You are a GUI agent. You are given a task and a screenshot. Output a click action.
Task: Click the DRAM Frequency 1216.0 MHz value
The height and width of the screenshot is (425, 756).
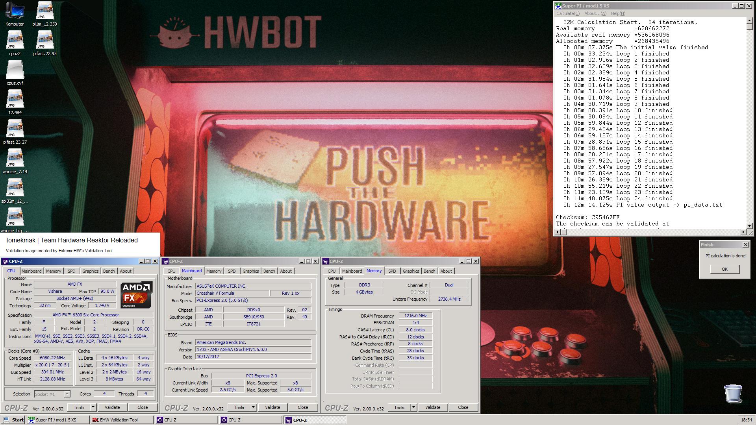tap(415, 316)
